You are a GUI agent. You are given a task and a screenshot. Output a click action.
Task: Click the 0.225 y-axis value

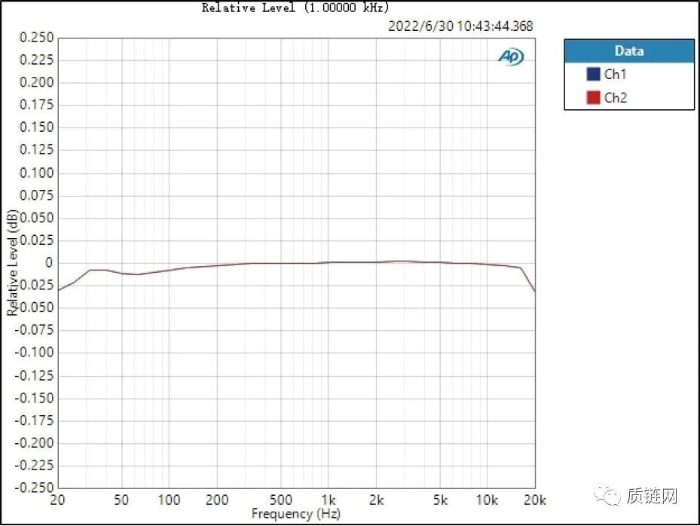click(x=36, y=60)
